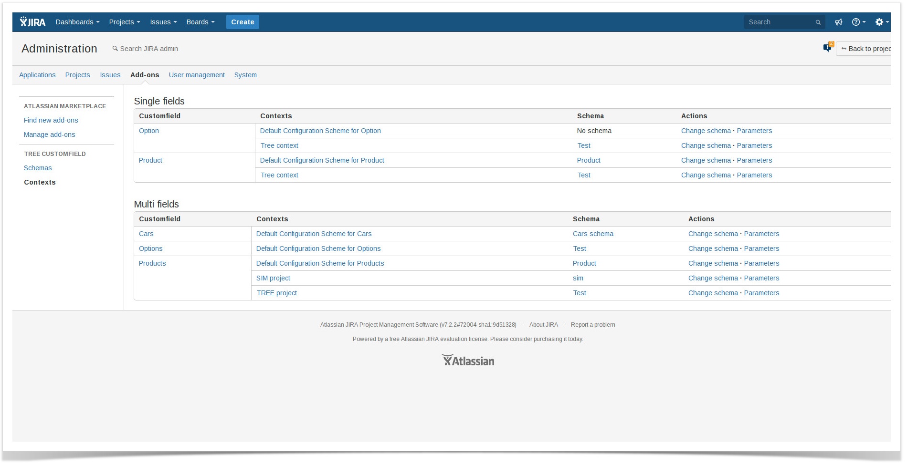Viewport: 907px width, 465px height.
Task: Expand the Dashboards dropdown
Action: tap(77, 22)
